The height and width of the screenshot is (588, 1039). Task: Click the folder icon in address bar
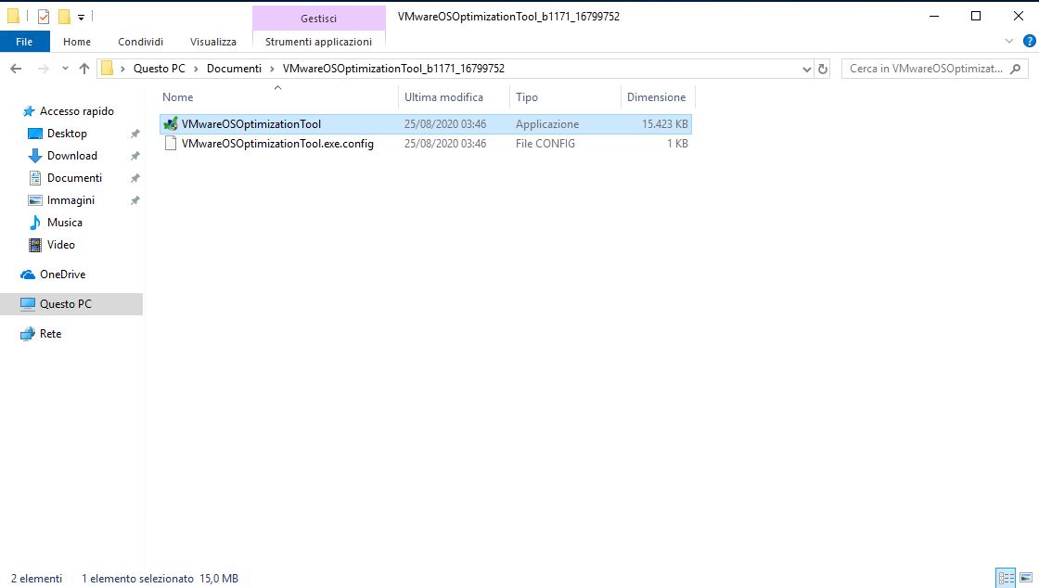108,69
